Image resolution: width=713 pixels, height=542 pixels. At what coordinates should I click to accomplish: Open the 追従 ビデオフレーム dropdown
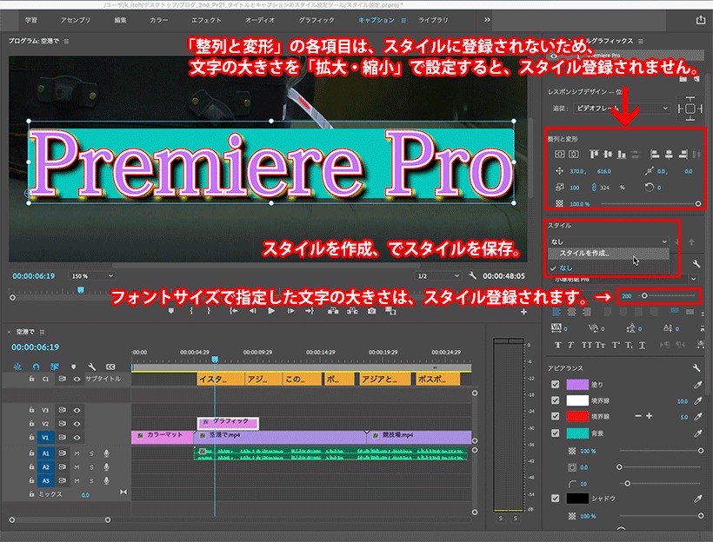[621, 108]
